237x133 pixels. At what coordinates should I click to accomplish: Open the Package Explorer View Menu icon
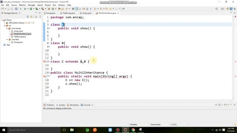pyautogui.click(x=40, y=17)
